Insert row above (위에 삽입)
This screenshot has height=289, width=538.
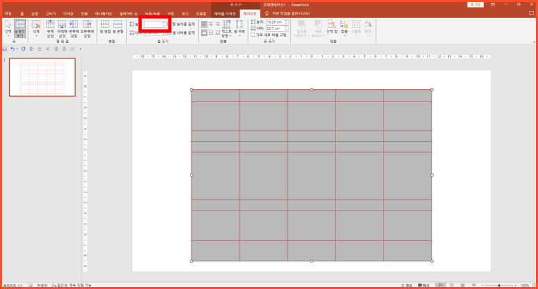[50, 28]
